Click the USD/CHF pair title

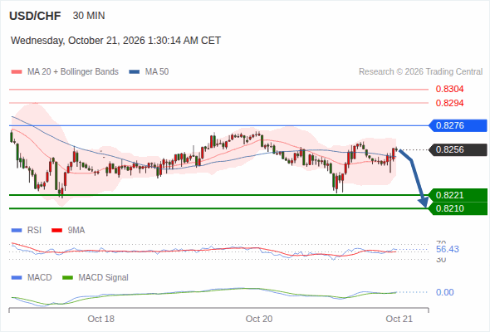pyautogui.click(x=35, y=16)
